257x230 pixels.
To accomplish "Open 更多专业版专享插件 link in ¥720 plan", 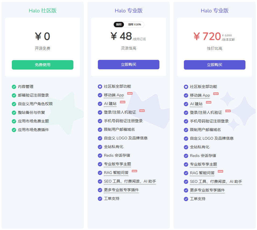I will 207,190.
